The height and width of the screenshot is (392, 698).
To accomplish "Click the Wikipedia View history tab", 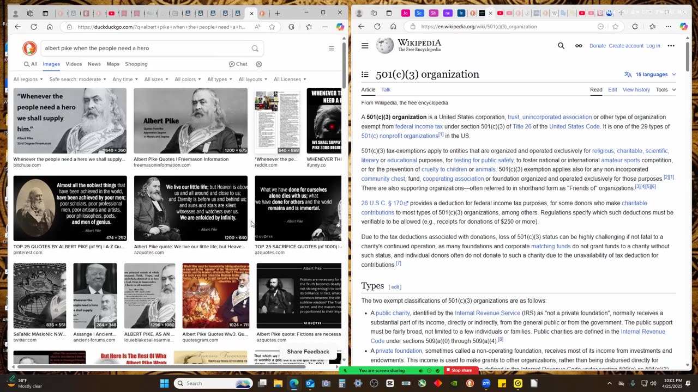I will tap(636, 90).
